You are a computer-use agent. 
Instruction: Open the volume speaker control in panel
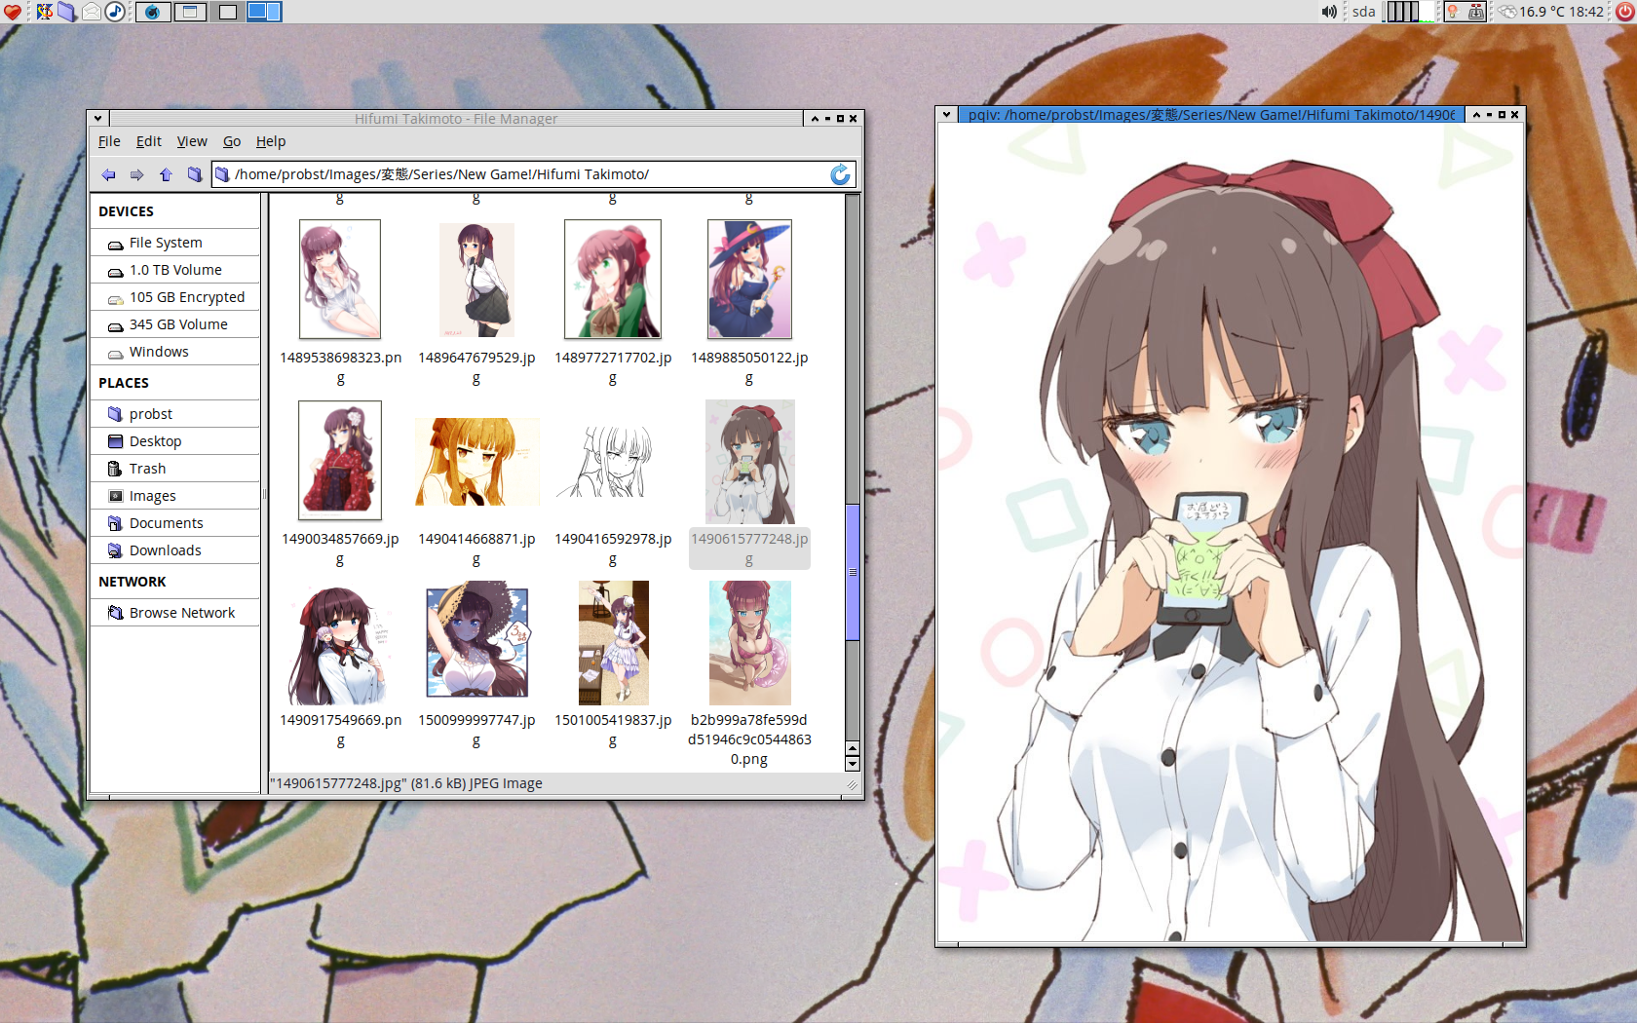[1329, 12]
